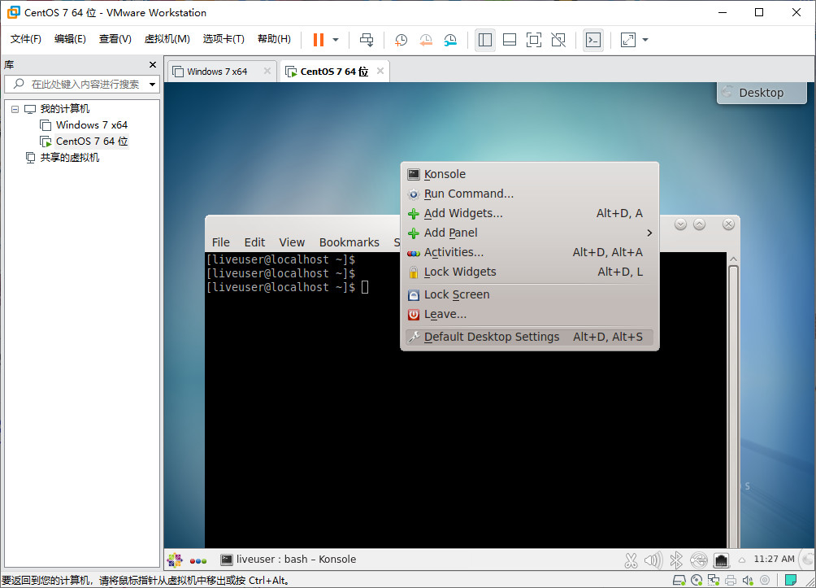Open Default Desktop Settings

pos(529,337)
